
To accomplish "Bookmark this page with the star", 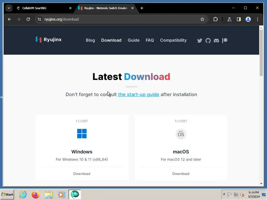I will (202, 19).
